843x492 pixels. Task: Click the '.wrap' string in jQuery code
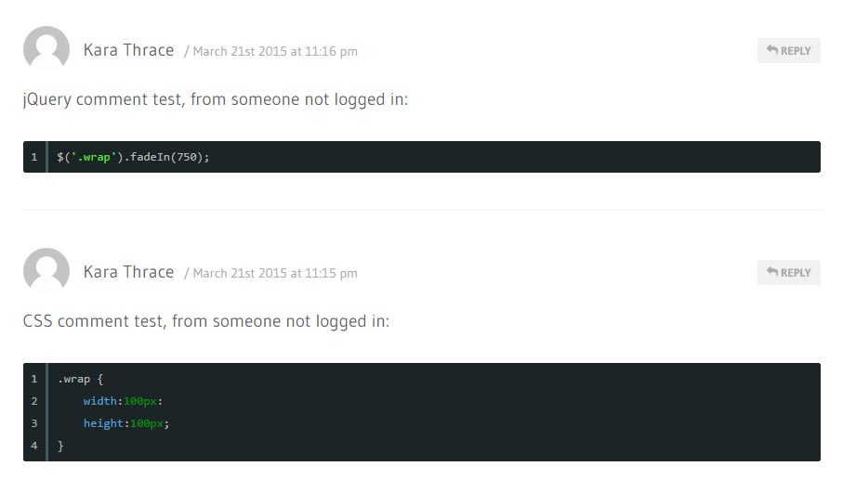(93, 157)
